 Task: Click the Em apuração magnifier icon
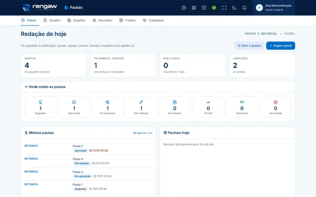pos(108,102)
